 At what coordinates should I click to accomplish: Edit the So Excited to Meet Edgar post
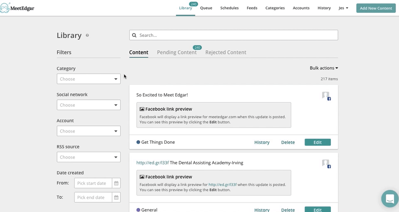coord(318,142)
